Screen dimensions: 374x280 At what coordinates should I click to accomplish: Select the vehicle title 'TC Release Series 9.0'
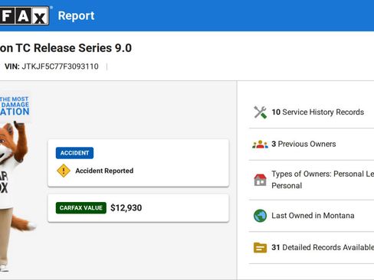(x=74, y=48)
